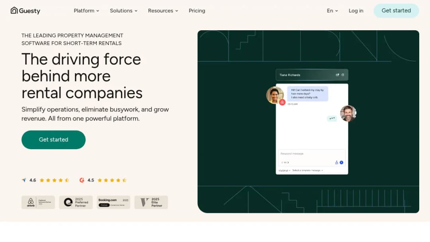Click the Booking.com partner badge

pos(113,202)
